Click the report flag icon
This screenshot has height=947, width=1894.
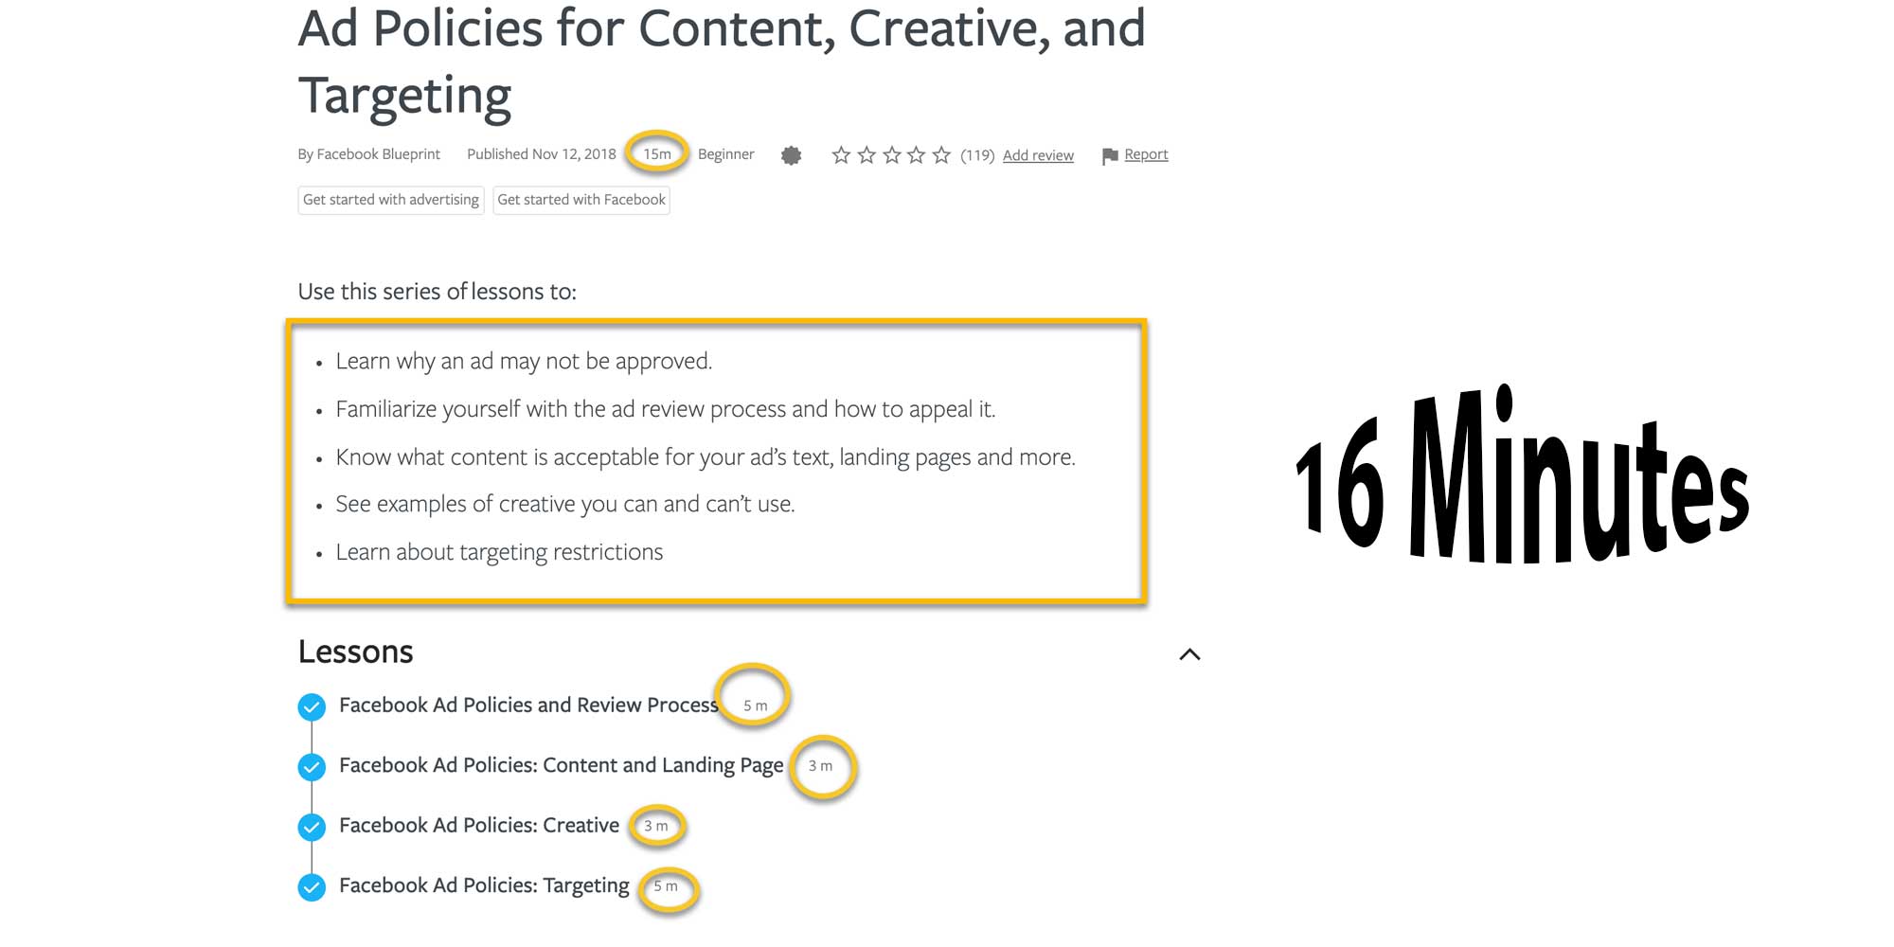click(1110, 156)
